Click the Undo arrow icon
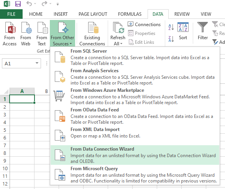Viewport: 225px width, 189px height. coord(29,4)
